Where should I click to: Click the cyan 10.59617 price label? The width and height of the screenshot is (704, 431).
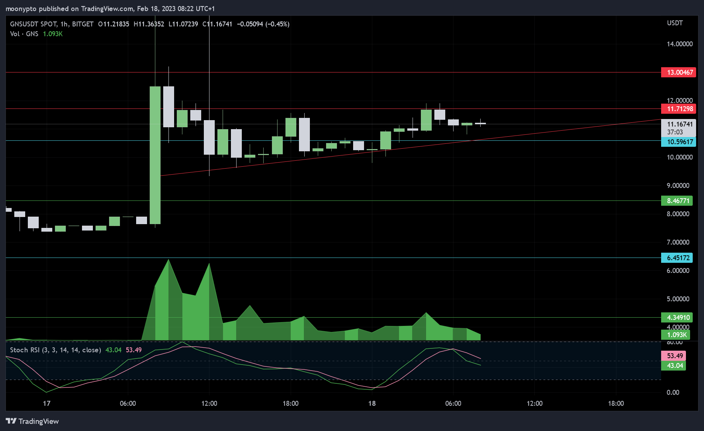pos(679,142)
